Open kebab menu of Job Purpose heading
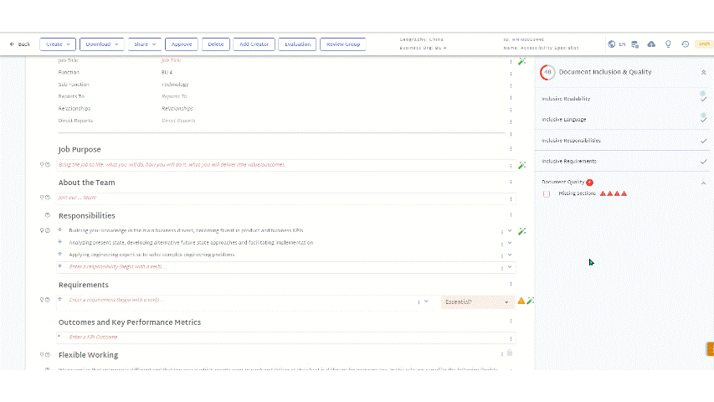The height and width of the screenshot is (402, 714). [x=511, y=149]
